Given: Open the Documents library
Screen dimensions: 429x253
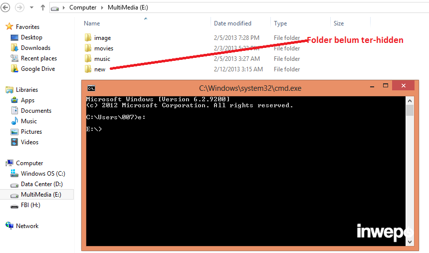Looking at the screenshot, I should 36,111.
